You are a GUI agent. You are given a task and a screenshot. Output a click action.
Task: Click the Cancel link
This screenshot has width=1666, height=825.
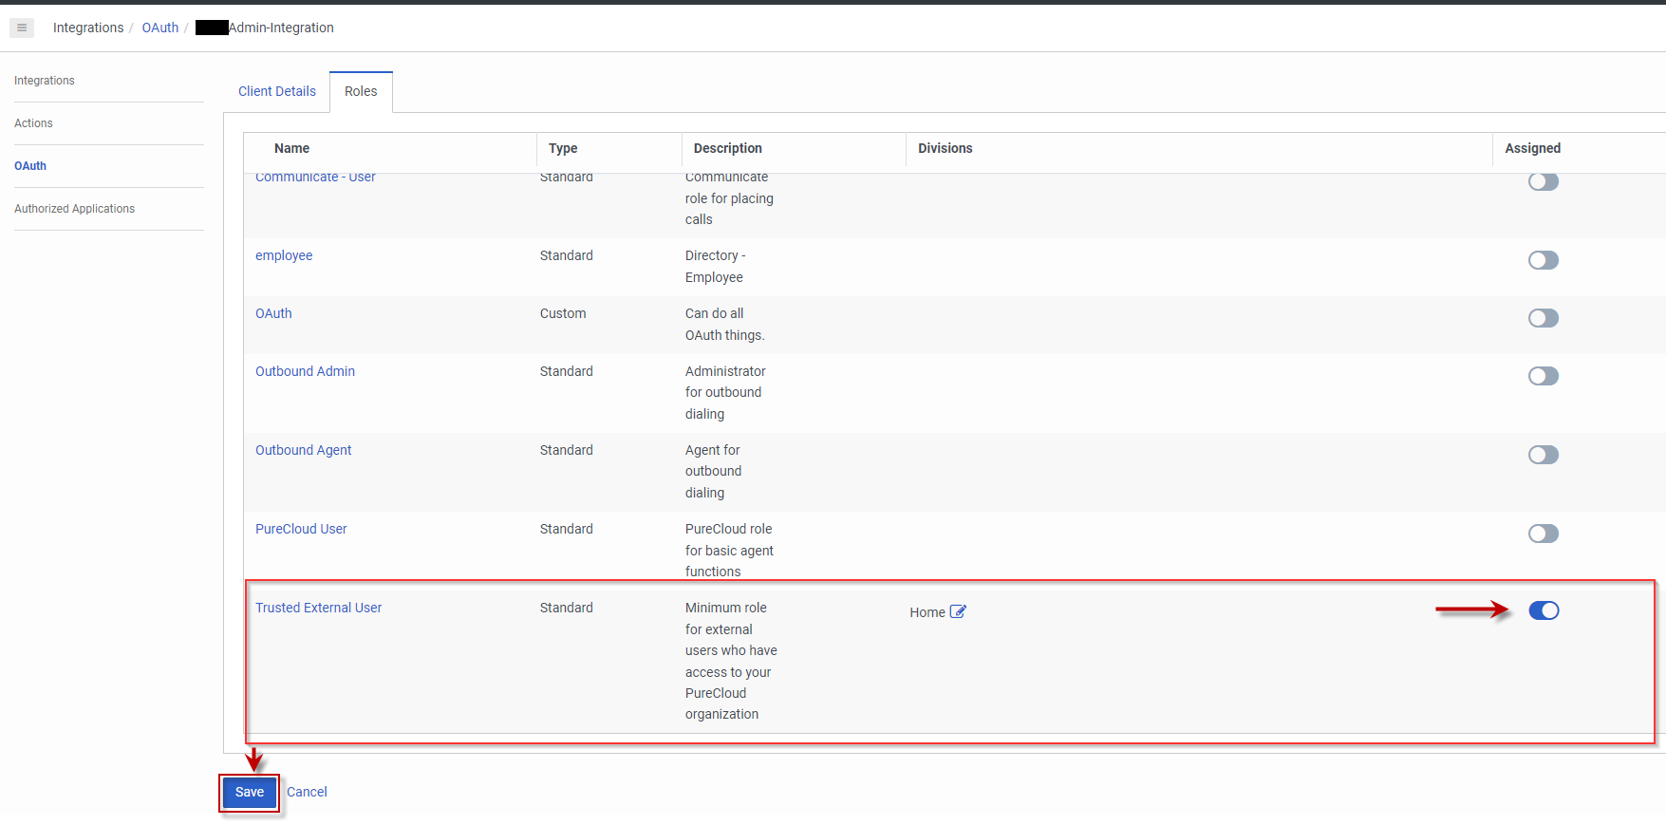307,792
